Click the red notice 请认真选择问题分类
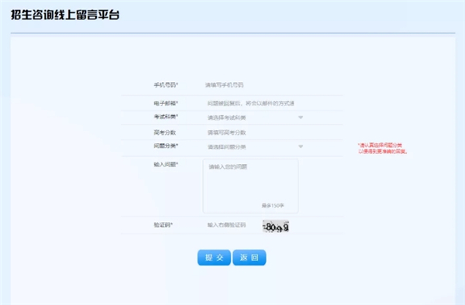Screen dimensions: 465x305 pyautogui.click(x=383, y=149)
